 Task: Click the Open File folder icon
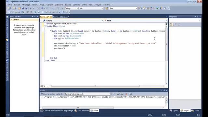[19, 8]
